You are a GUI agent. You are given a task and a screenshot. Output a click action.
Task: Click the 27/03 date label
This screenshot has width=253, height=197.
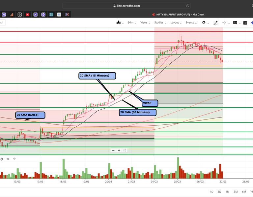pyautogui.click(x=223, y=182)
